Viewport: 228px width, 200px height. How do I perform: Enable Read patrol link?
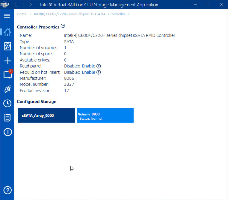pyautogui.click(x=89, y=66)
